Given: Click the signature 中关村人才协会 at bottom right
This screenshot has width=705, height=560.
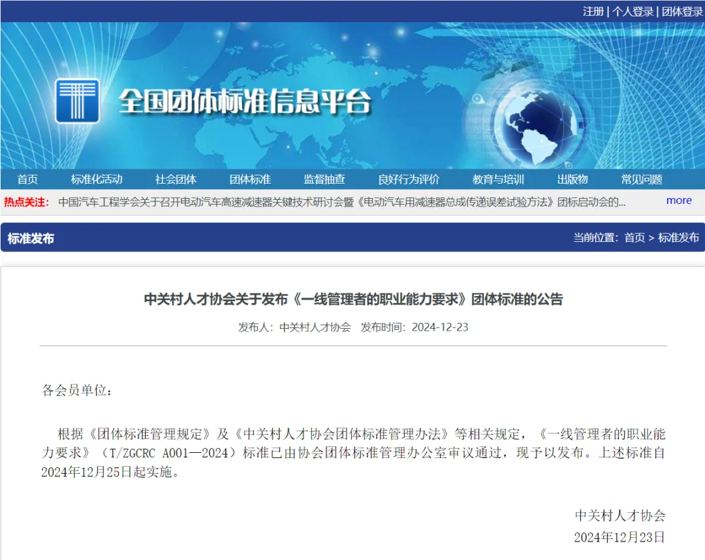Looking at the screenshot, I should 620,516.
